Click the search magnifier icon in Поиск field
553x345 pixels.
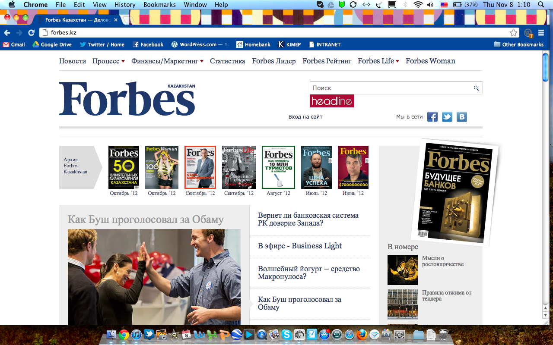click(x=476, y=88)
